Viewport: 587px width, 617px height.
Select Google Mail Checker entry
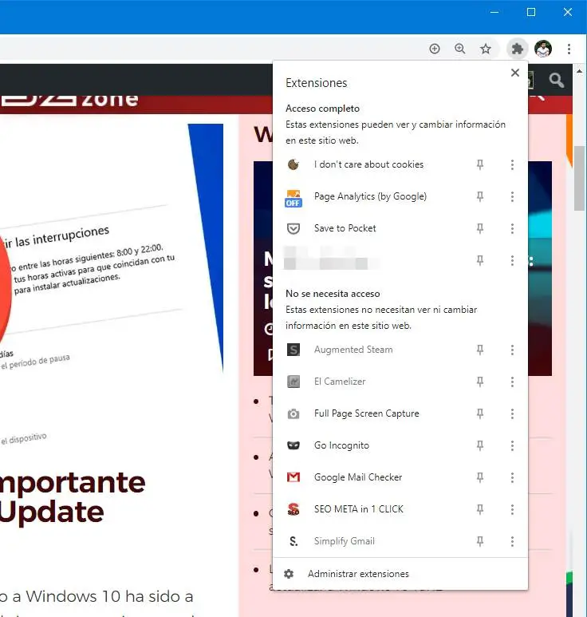click(358, 477)
